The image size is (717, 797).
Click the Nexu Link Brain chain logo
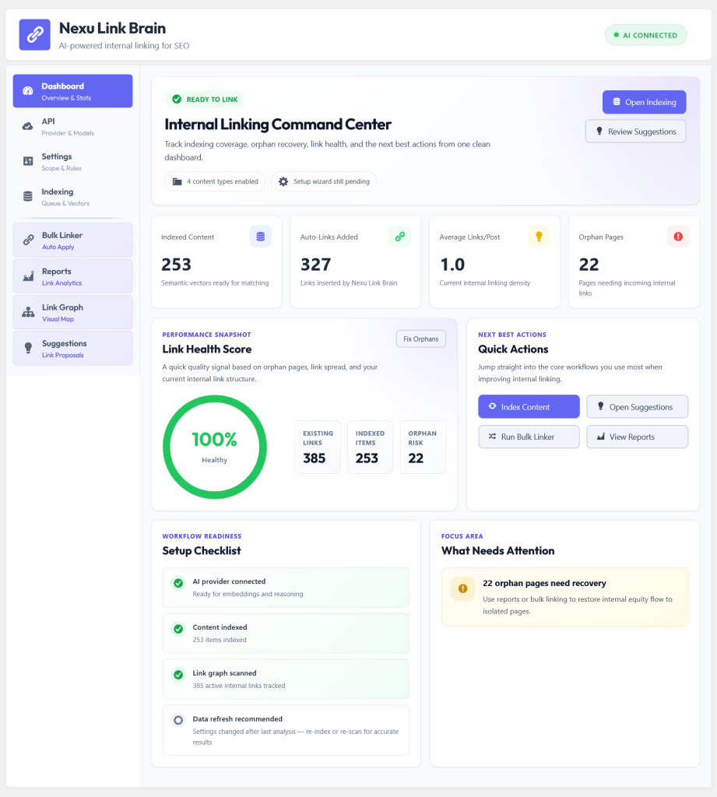(x=34, y=34)
